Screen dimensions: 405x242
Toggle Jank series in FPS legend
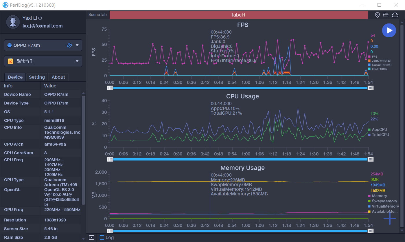[x=380, y=61]
